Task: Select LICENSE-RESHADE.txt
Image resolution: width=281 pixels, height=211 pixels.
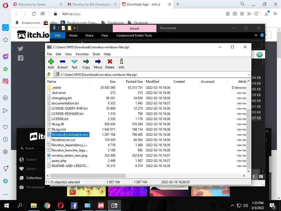Action: click(x=68, y=113)
